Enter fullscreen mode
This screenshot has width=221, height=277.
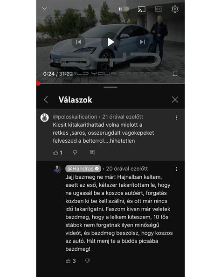click(x=175, y=73)
